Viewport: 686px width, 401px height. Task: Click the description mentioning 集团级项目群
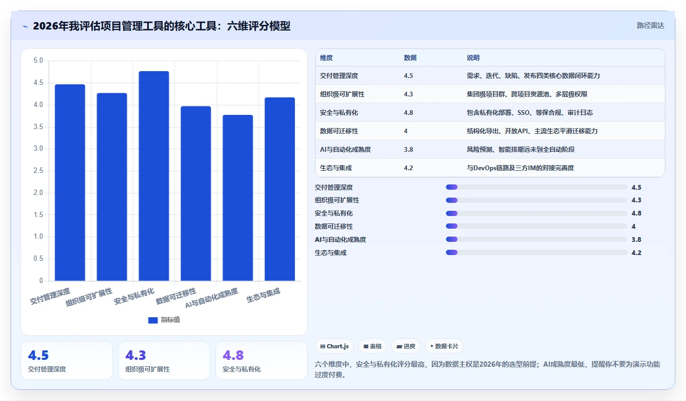click(x=527, y=94)
